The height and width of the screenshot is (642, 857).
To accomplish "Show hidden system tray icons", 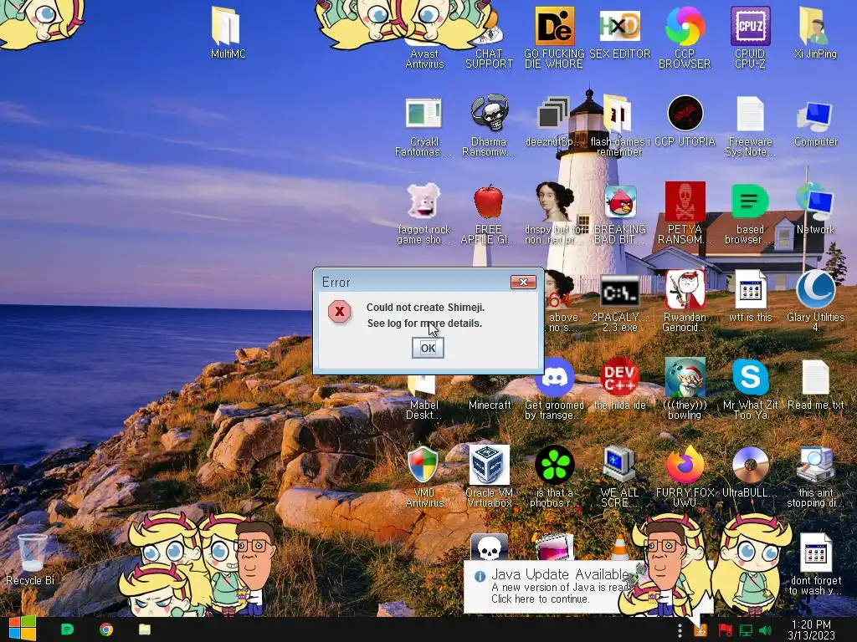I will pos(680,630).
